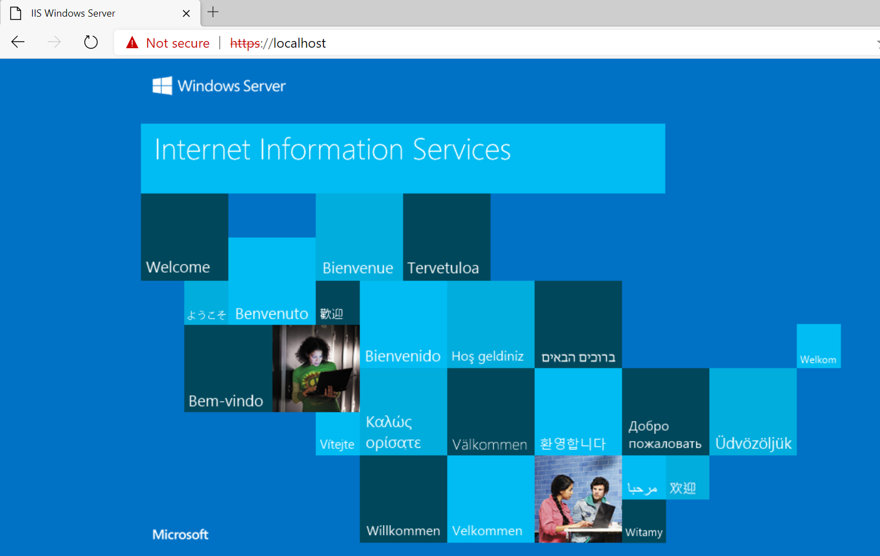This screenshot has height=556, width=880.
Task: Reload the page with the Refresh icon
Action: (91, 42)
